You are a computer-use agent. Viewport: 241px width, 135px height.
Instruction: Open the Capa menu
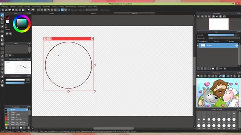[20, 7]
